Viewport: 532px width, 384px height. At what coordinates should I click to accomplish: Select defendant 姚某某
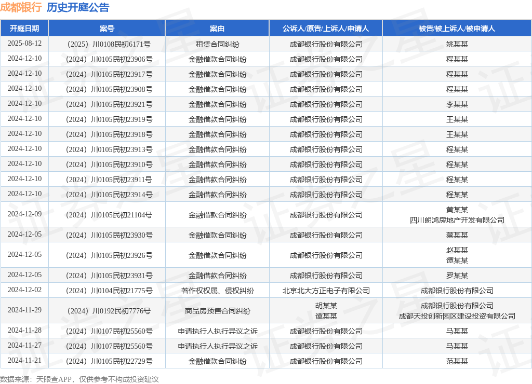pos(457,45)
